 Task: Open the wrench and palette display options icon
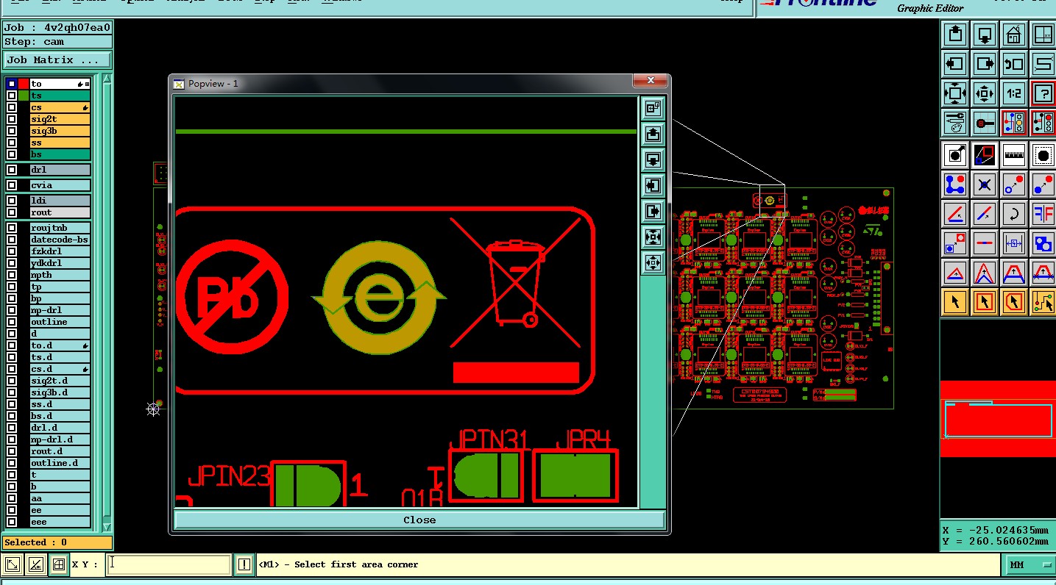(954, 123)
